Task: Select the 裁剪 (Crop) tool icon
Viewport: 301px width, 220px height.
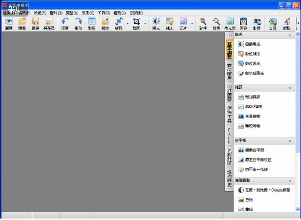Action: [x=136, y=22]
